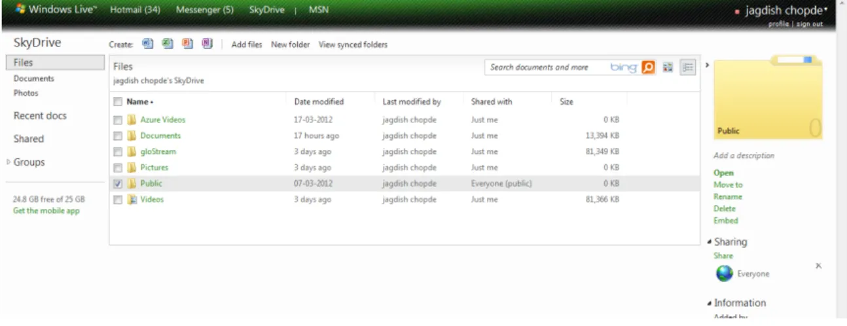Open Recent docs in sidebar

[x=40, y=115]
